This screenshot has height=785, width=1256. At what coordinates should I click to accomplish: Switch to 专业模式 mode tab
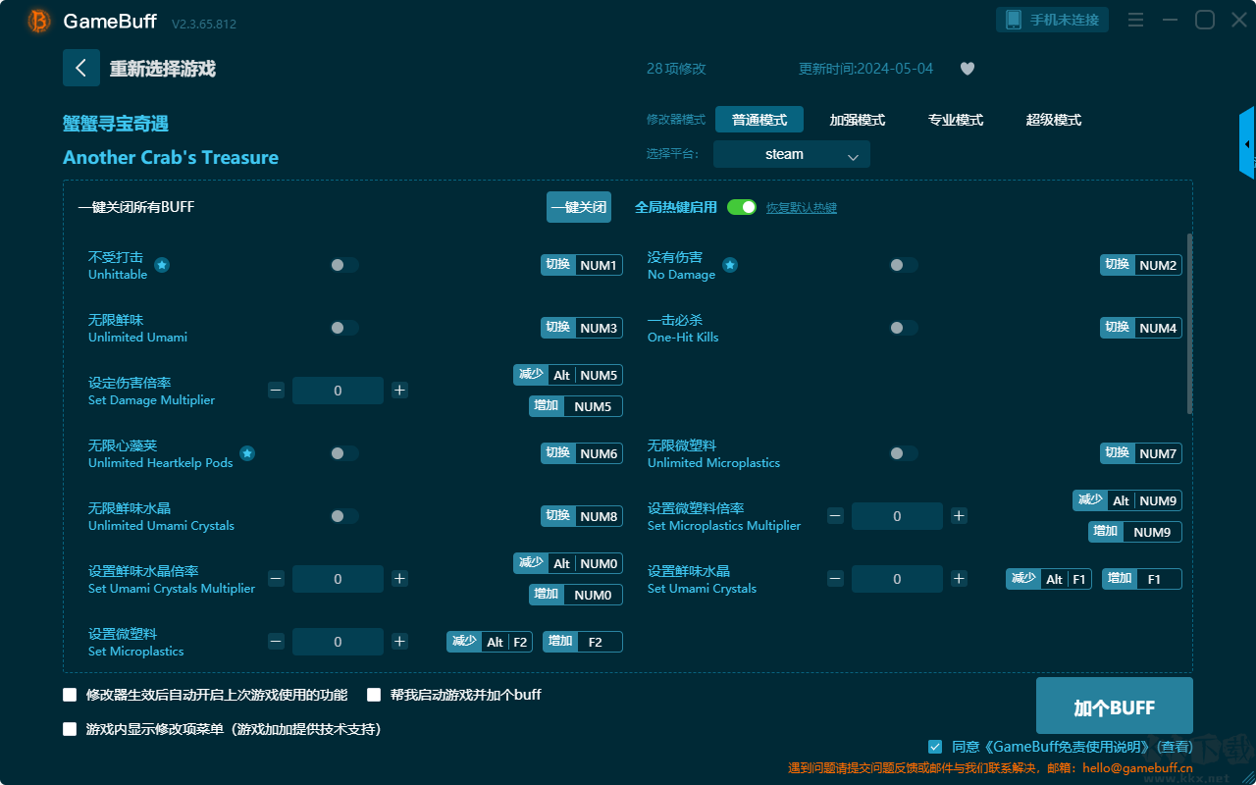pyautogui.click(x=956, y=120)
